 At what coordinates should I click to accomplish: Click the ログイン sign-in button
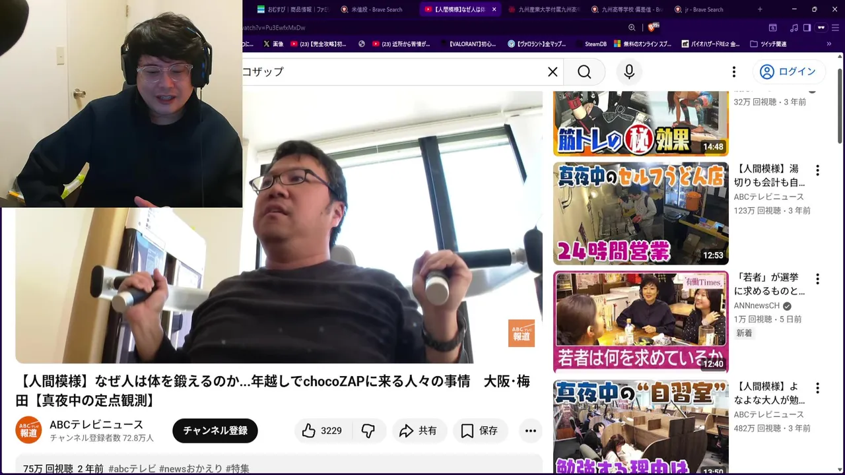coord(788,72)
